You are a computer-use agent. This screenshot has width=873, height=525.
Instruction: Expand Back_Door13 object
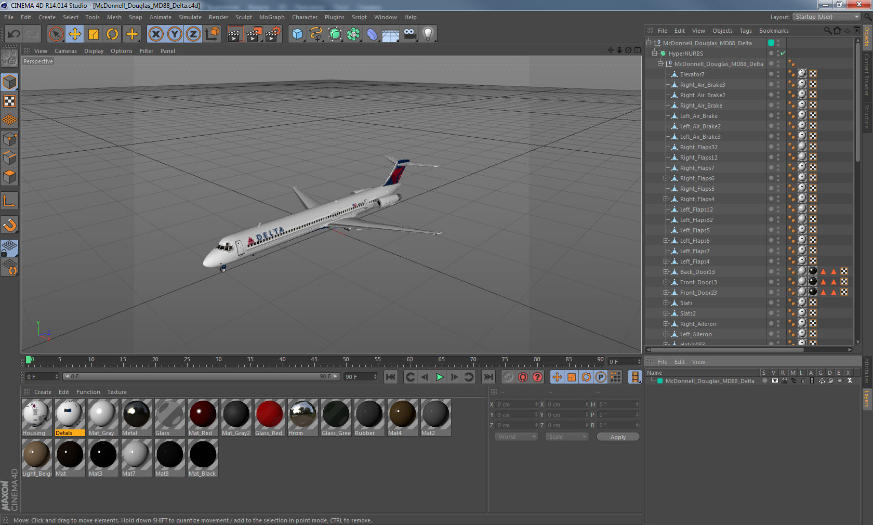point(666,272)
